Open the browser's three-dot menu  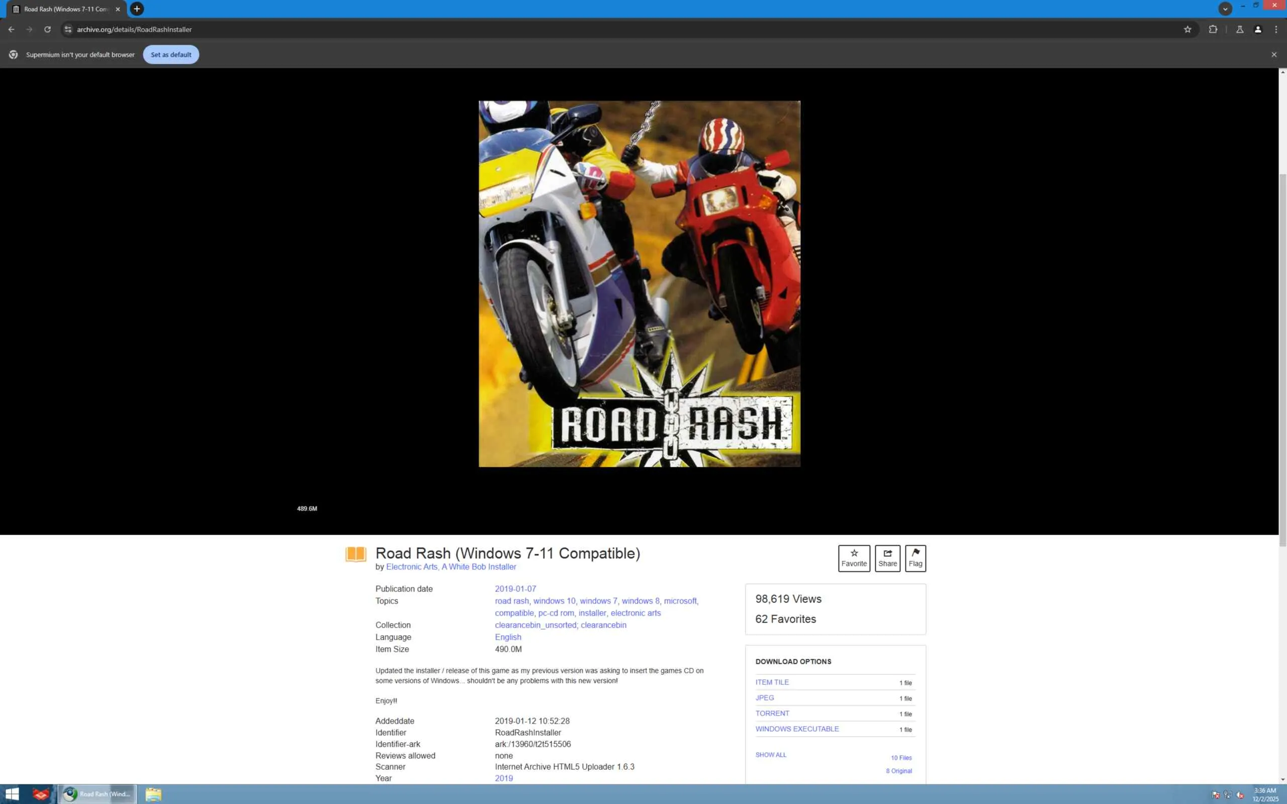pyautogui.click(x=1275, y=29)
